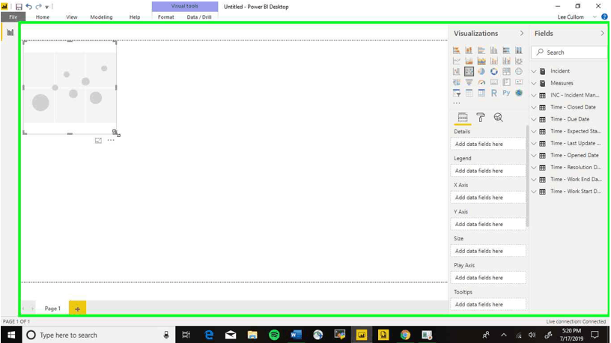Open the Lee Cullom account dropdown
The height and width of the screenshot is (343, 611).
(x=595, y=16)
